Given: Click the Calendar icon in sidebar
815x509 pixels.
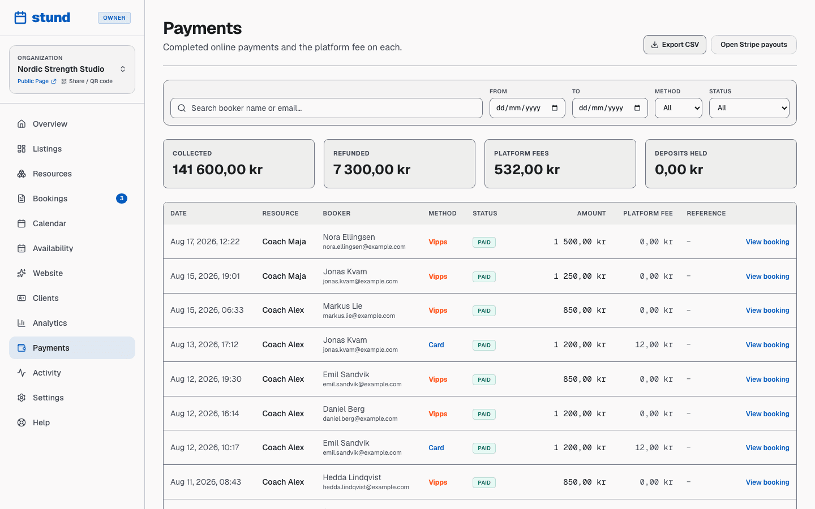Looking at the screenshot, I should pos(22,223).
